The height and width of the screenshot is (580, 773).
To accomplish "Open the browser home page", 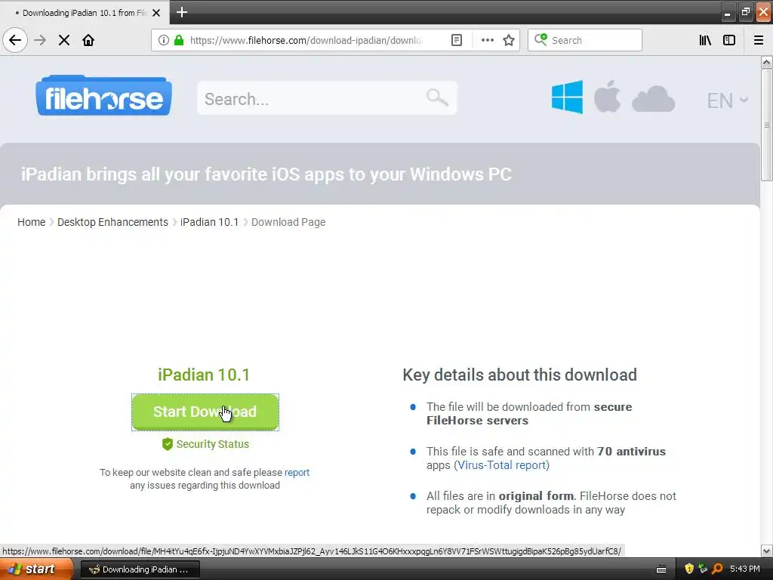I will [x=88, y=40].
